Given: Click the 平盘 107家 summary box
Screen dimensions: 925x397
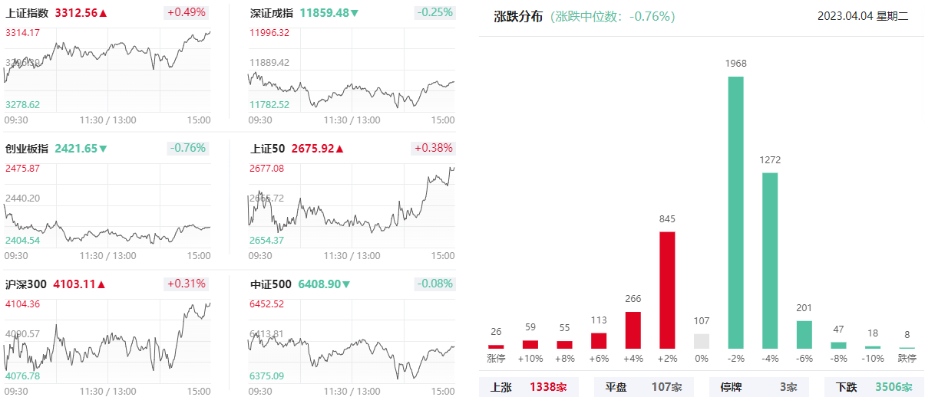Looking at the screenshot, I should pos(643,387).
